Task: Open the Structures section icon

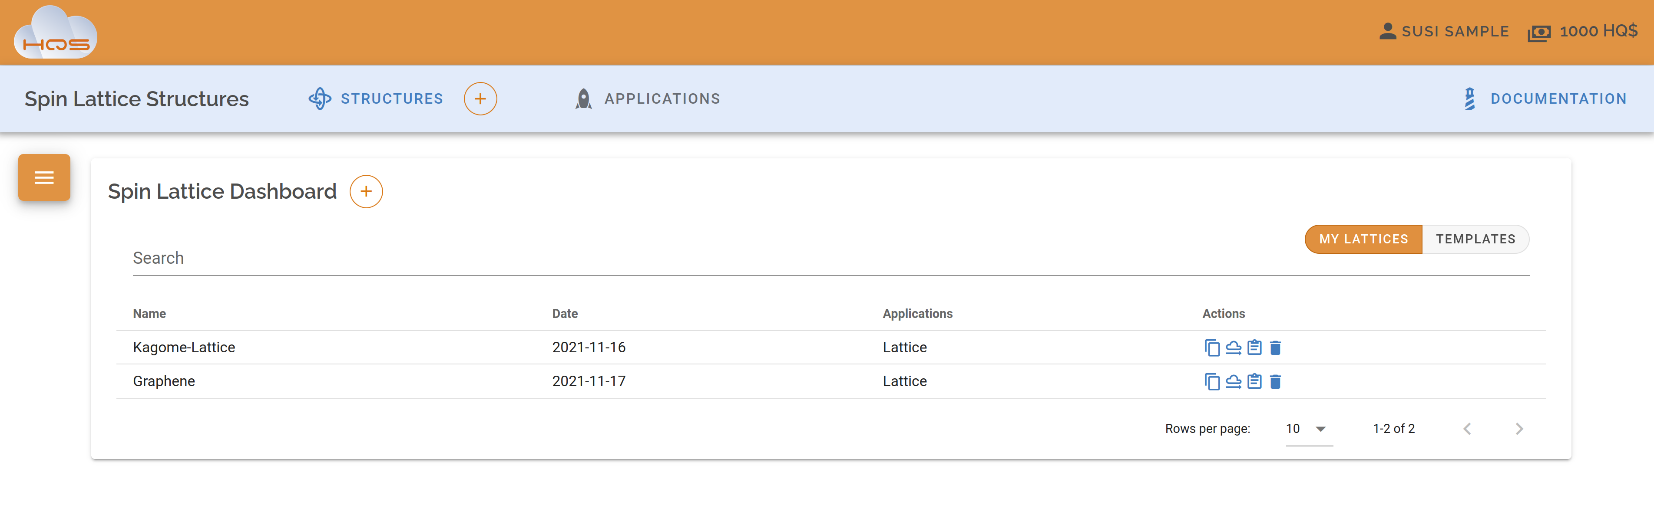Action: (320, 99)
